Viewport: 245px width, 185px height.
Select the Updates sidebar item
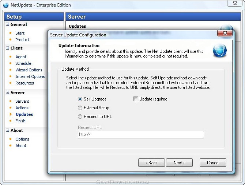tap(24, 114)
